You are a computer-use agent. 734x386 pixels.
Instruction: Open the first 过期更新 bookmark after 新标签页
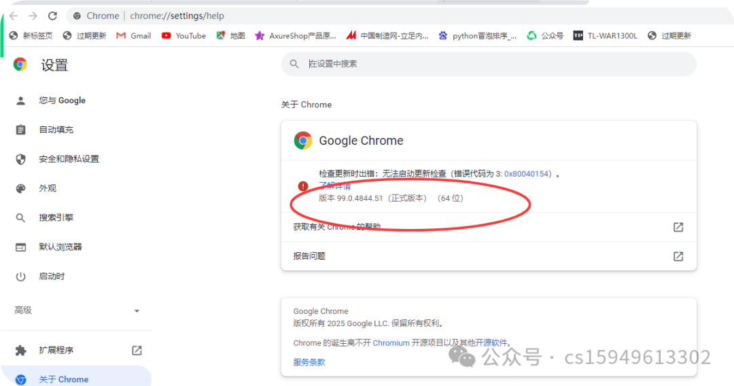pyautogui.click(x=85, y=35)
